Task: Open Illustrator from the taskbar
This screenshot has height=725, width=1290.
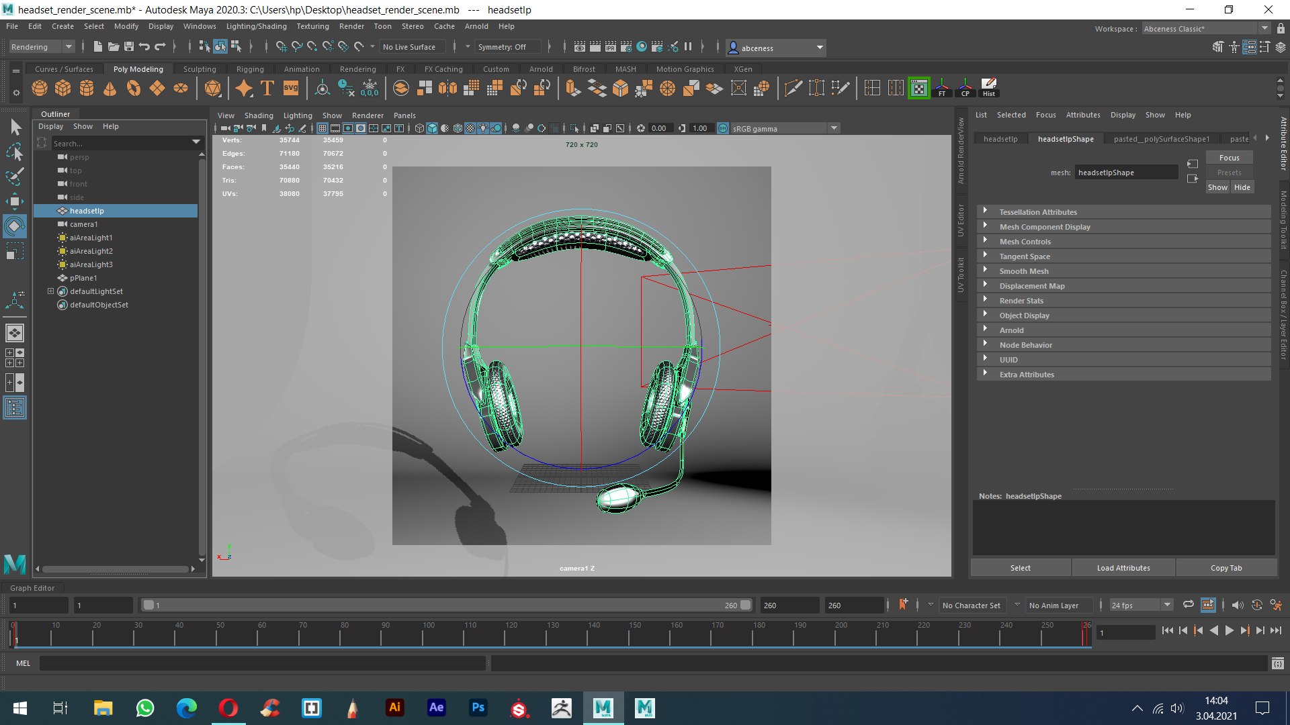Action: click(x=394, y=708)
